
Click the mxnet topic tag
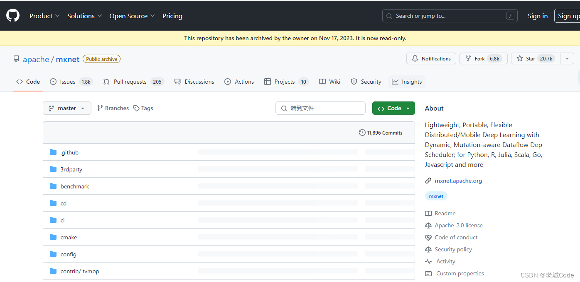pyautogui.click(x=436, y=196)
